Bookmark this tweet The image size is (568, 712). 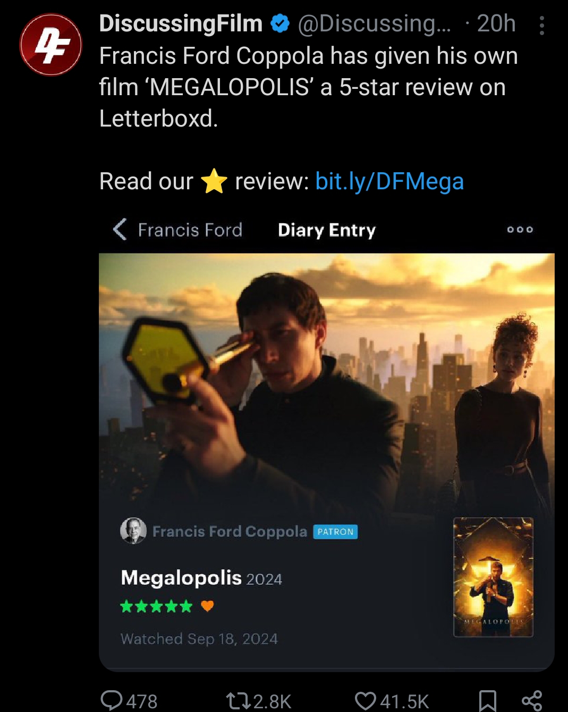pos(487,701)
